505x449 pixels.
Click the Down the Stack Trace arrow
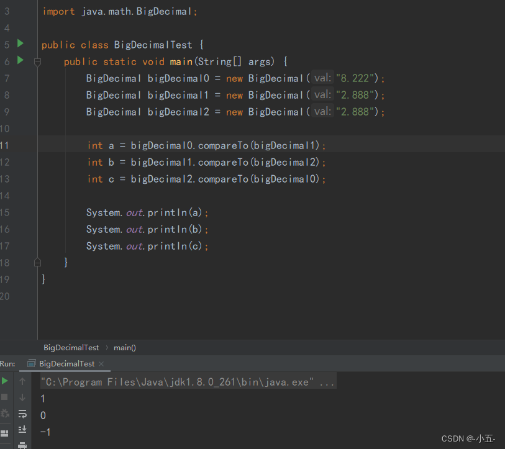click(22, 397)
